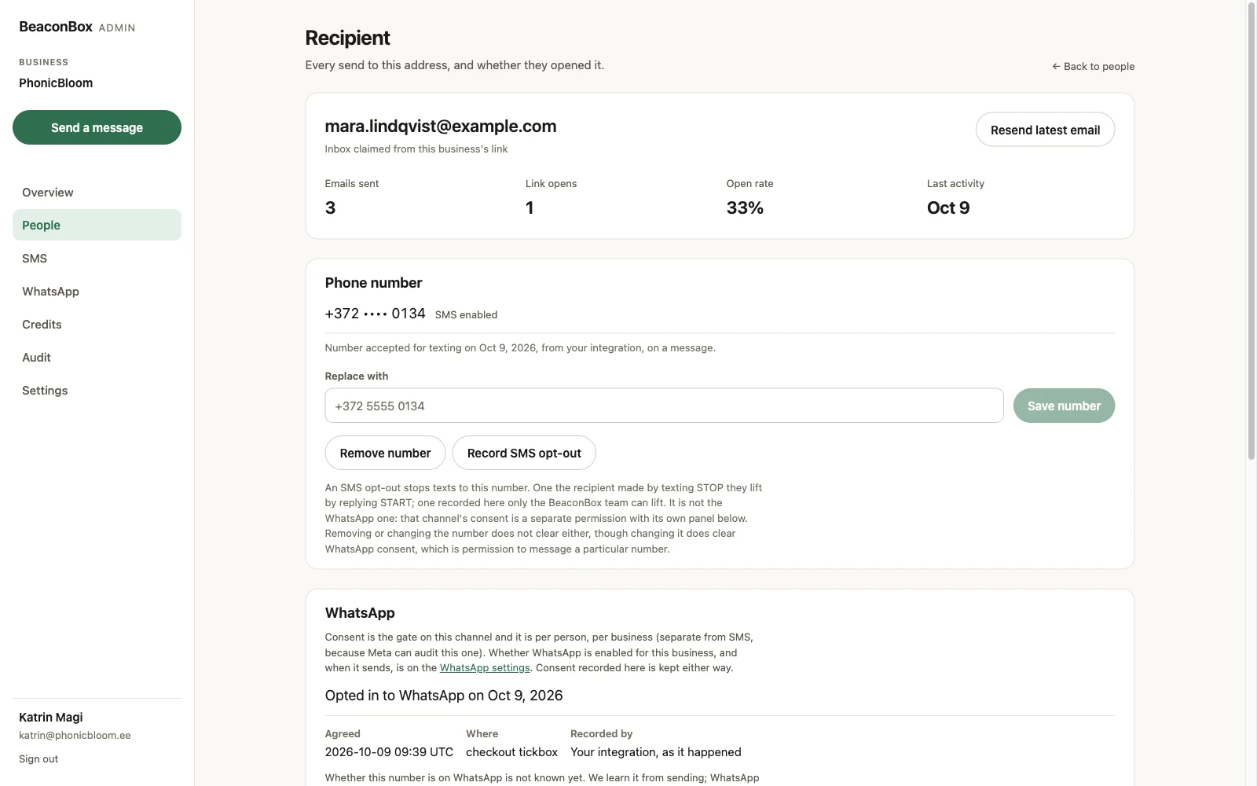The image size is (1257, 786).
Task: Click the Link opens value 1
Action: (530, 208)
